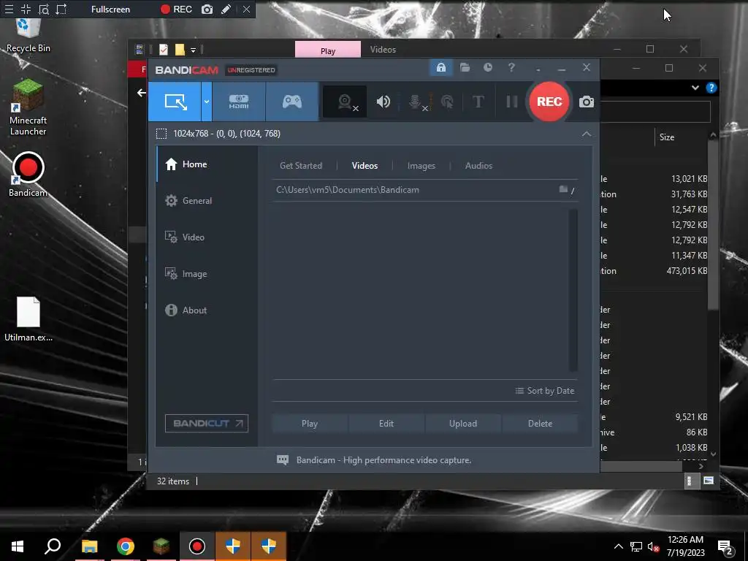Switch to the Images tab
This screenshot has height=561, width=748.
pyautogui.click(x=421, y=166)
